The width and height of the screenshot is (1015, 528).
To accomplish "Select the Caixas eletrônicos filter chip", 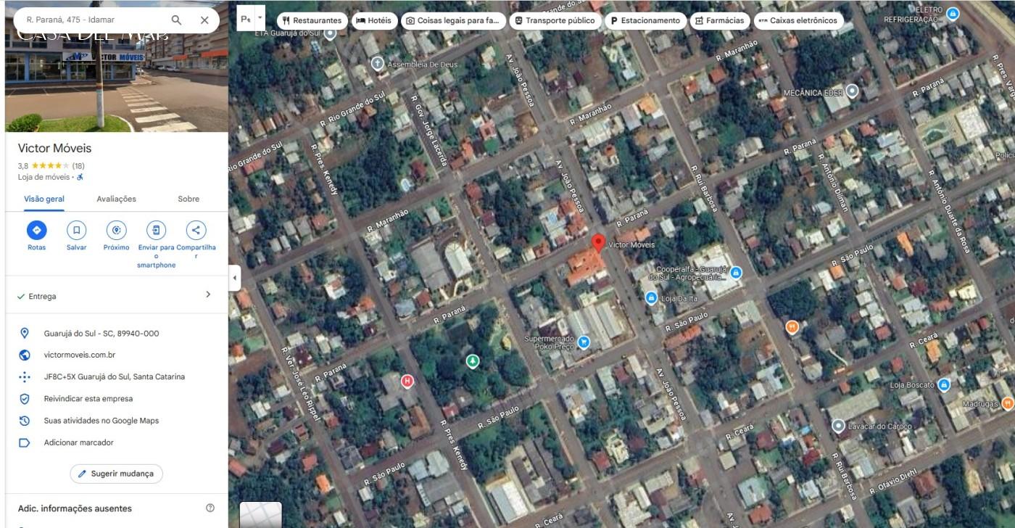I will tap(798, 20).
